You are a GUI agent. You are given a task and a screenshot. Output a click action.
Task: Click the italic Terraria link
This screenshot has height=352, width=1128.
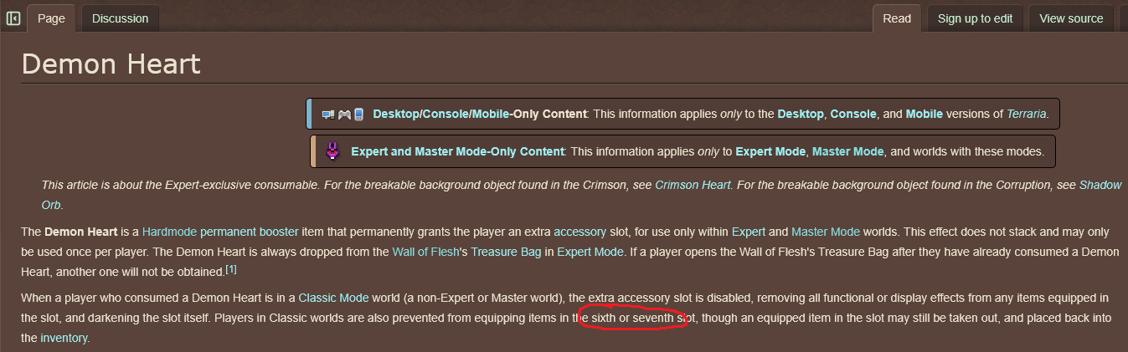1026,114
